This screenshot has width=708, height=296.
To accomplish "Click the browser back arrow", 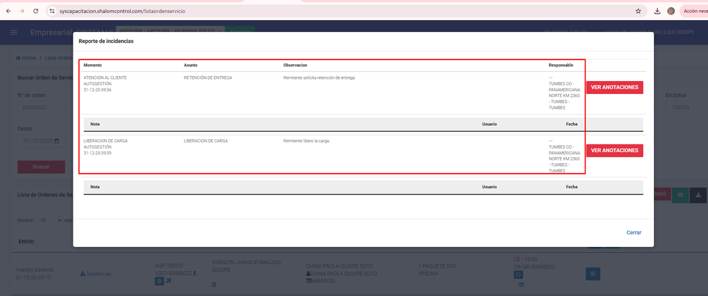I will 8,11.
